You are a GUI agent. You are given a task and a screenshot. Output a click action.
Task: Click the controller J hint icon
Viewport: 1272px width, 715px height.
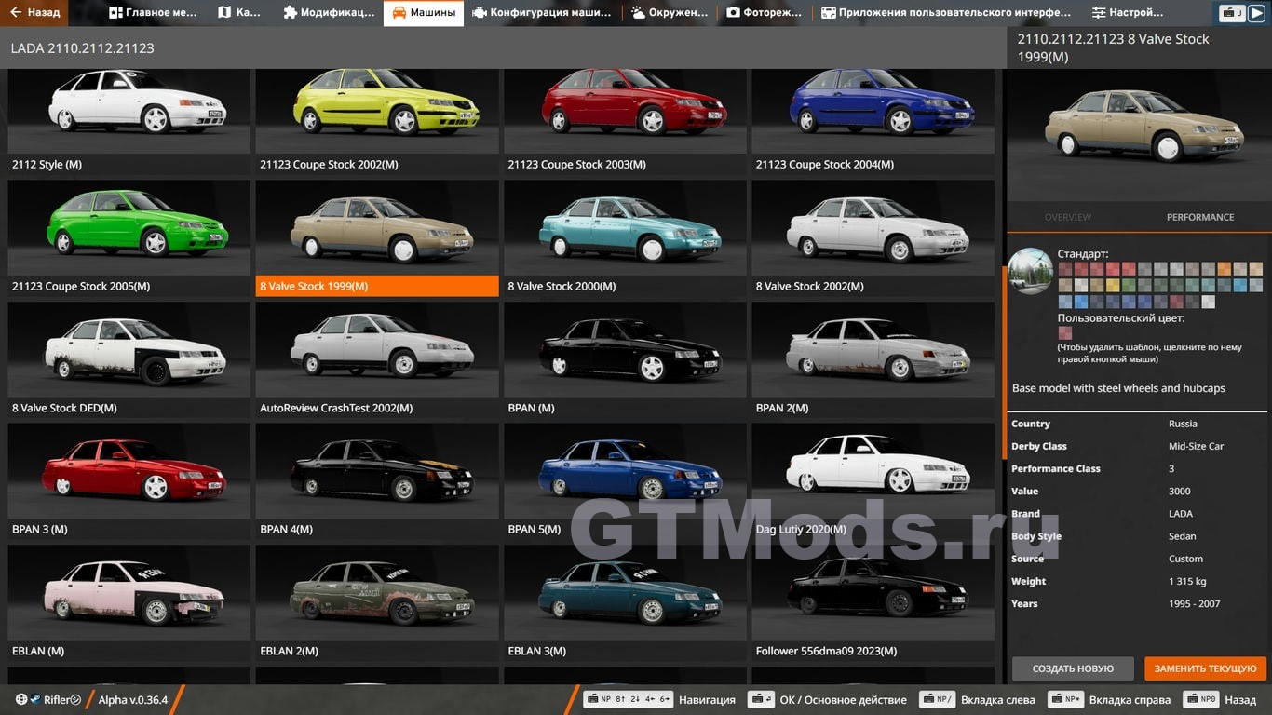pos(1232,13)
